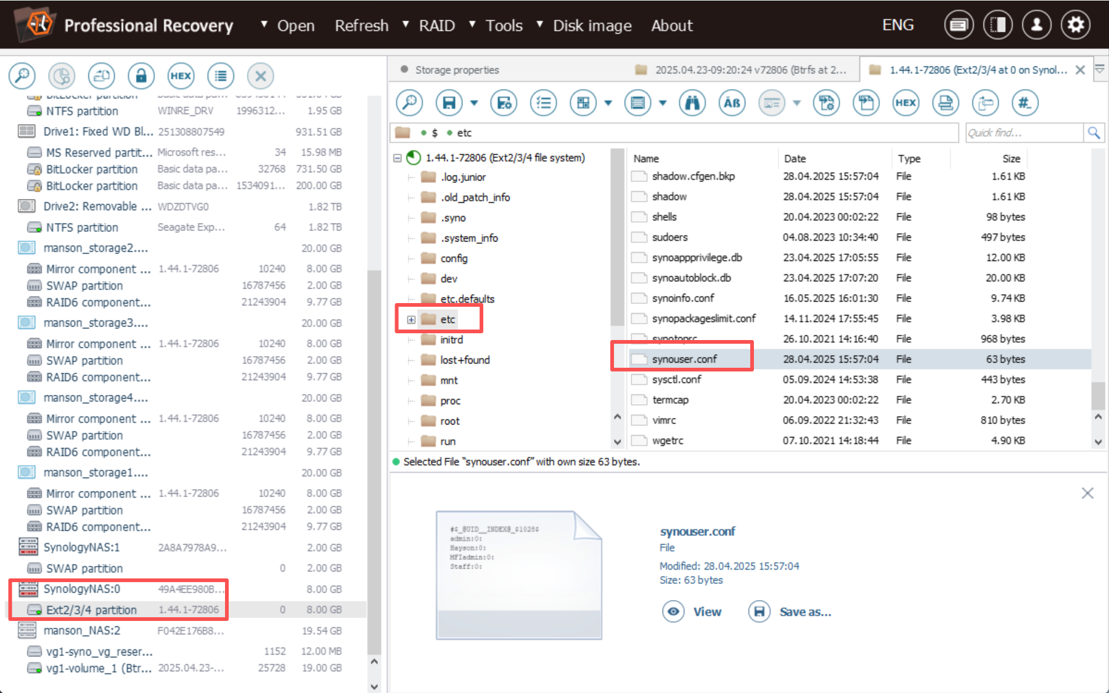Open the tab list dropdown at tab bar end
1109x693 pixels.
[x=1100, y=70]
